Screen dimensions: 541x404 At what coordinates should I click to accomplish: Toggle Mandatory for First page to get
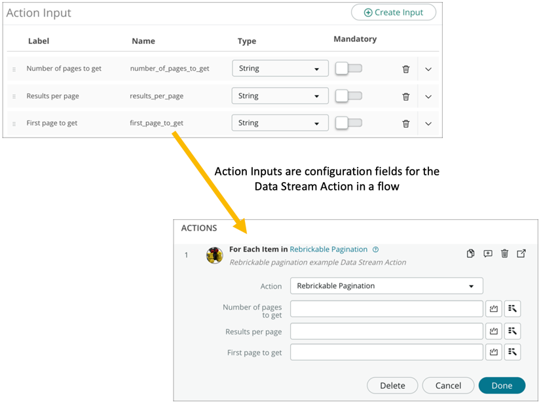[348, 123]
